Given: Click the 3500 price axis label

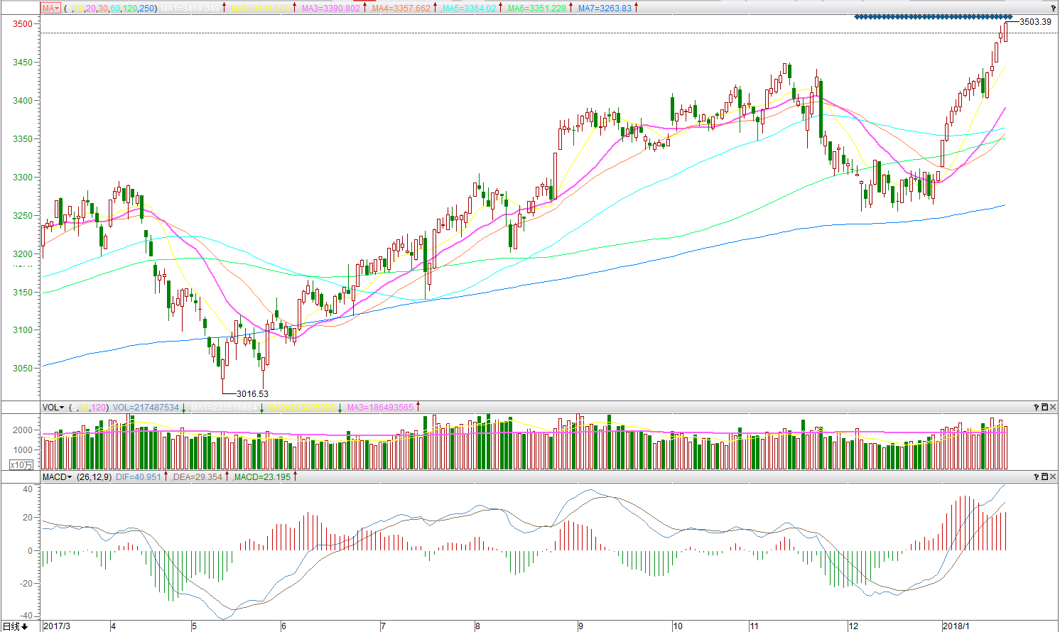Looking at the screenshot, I should [23, 24].
